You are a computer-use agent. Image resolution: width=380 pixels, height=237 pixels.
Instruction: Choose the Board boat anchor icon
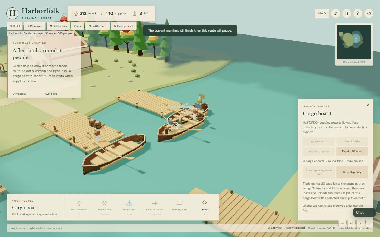(129, 203)
